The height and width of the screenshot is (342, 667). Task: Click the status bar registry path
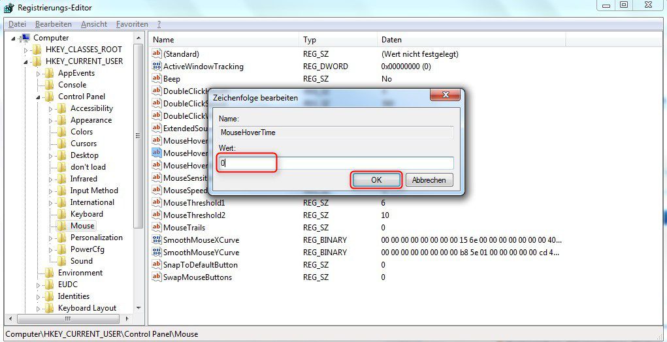click(x=102, y=334)
